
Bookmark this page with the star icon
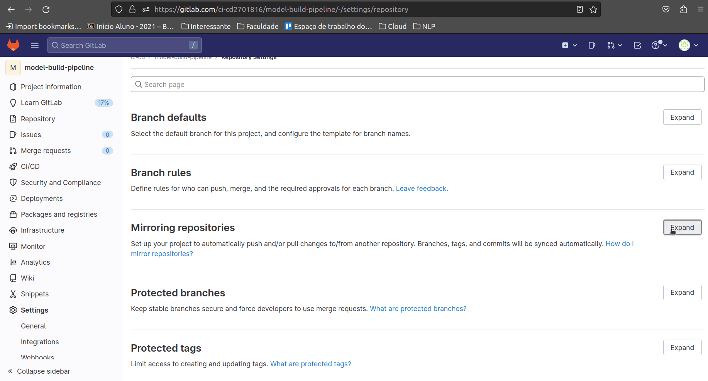[593, 9]
